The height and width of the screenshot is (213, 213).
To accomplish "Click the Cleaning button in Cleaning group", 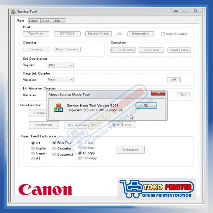I will (36, 49).
